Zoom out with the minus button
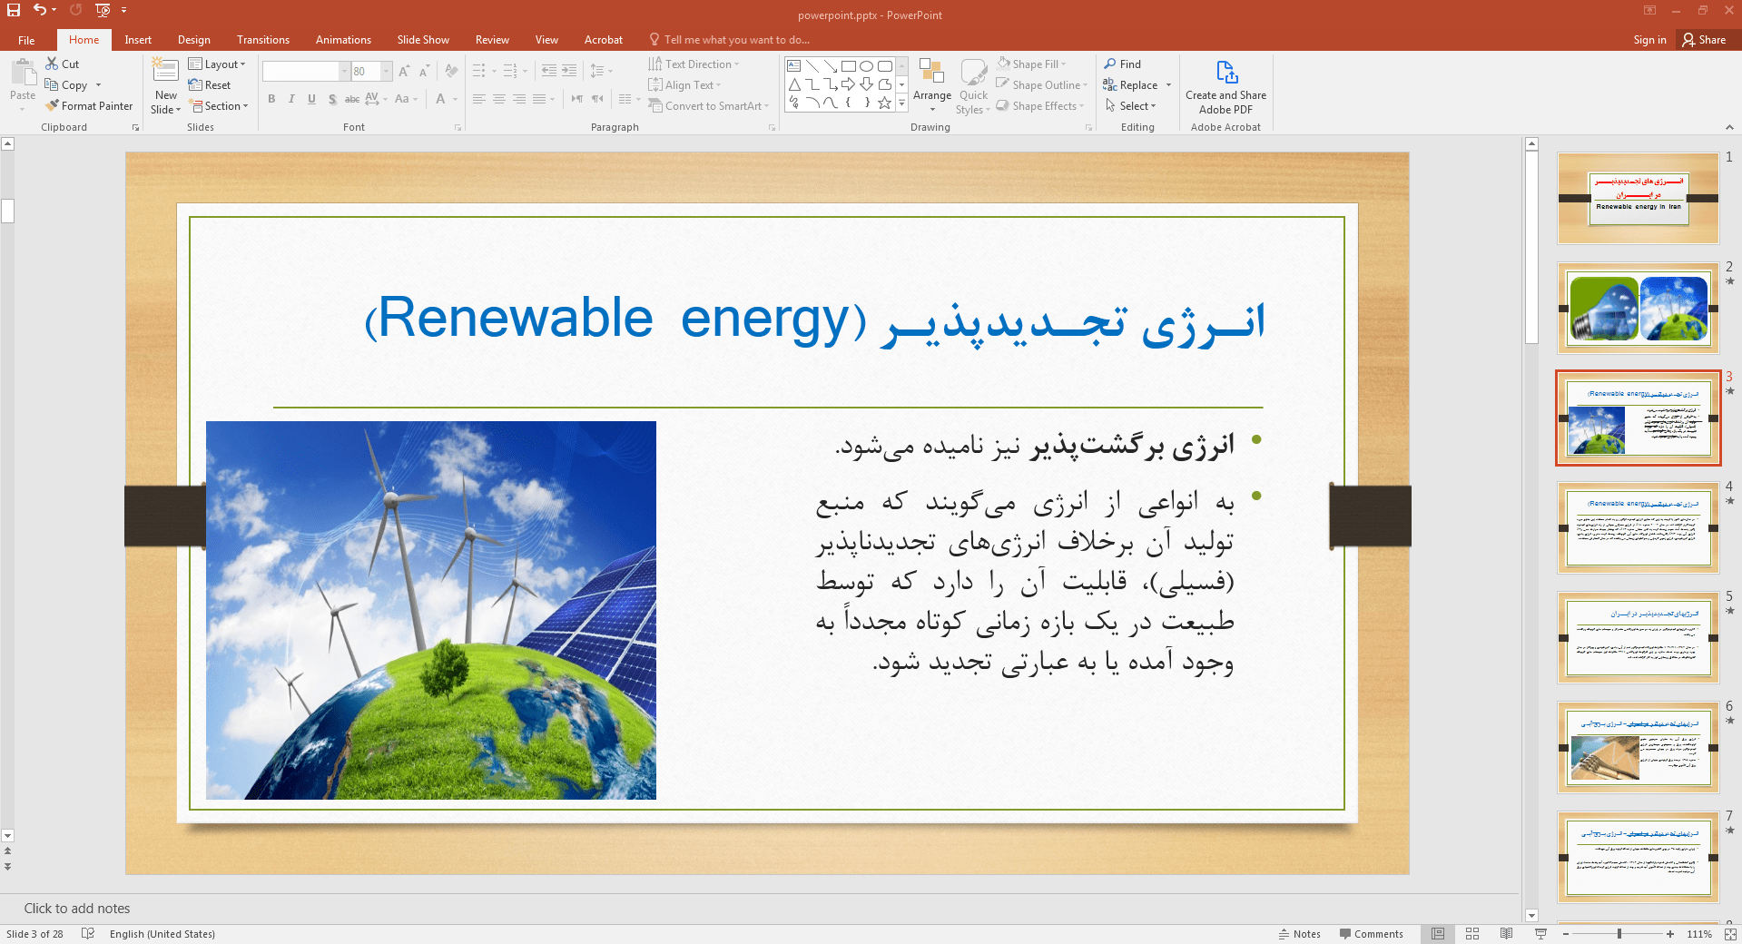The width and height of the screenshot is (1742, 944). [x=1566, y=934]
